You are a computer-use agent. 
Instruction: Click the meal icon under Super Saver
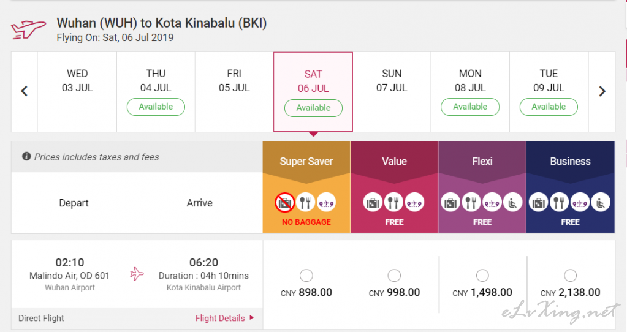pyautogui.click(x=305, y=203)
